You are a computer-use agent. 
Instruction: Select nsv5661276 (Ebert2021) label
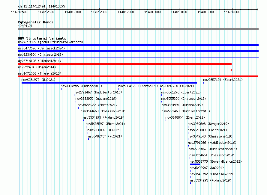[x=181, y=92]
